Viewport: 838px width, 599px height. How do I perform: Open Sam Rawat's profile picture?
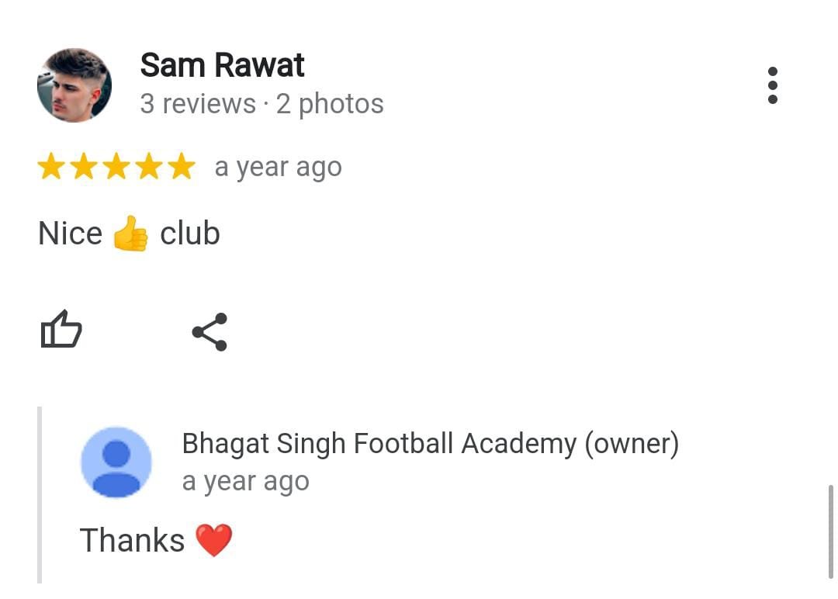[x=74, y=85]
